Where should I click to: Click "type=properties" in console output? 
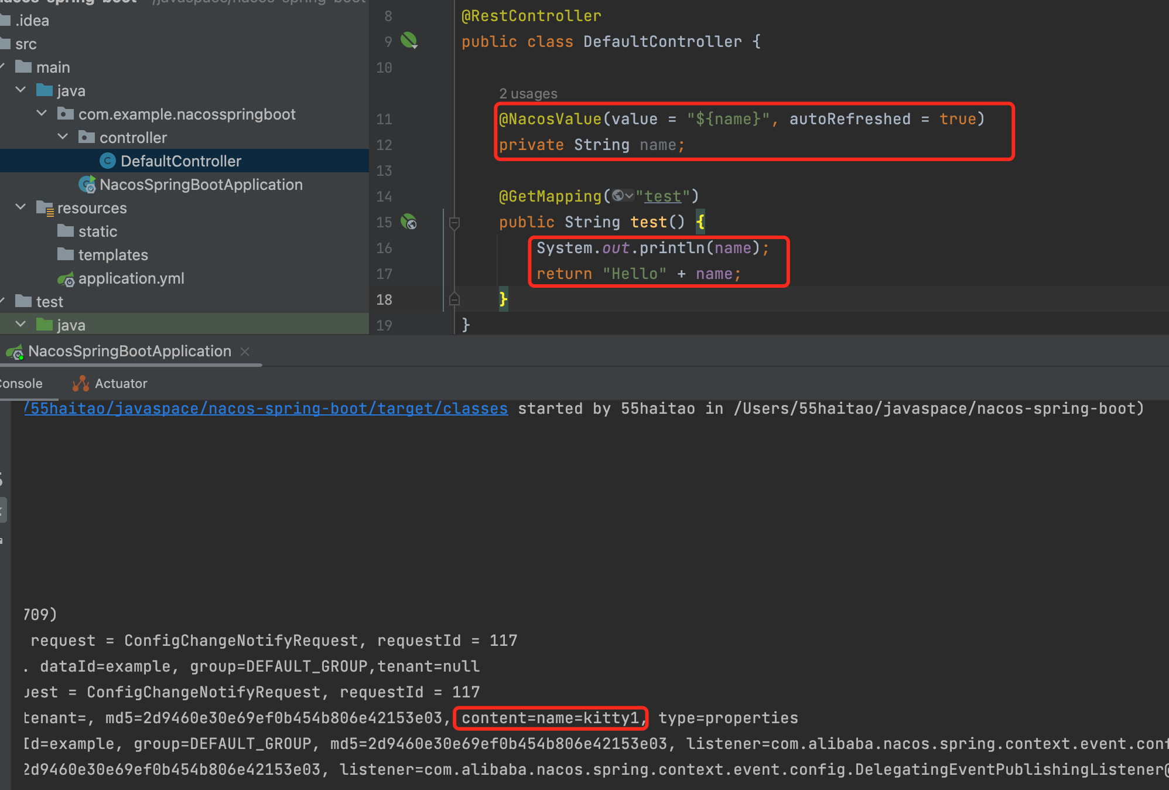coord(728,718)
